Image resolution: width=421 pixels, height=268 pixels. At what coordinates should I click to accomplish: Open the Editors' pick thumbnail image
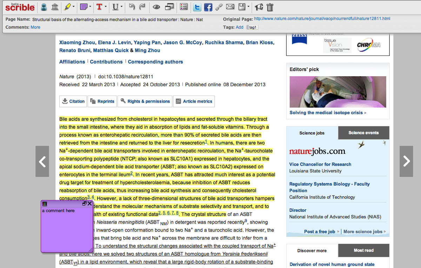pyautogui.click(x=338, y=92)
